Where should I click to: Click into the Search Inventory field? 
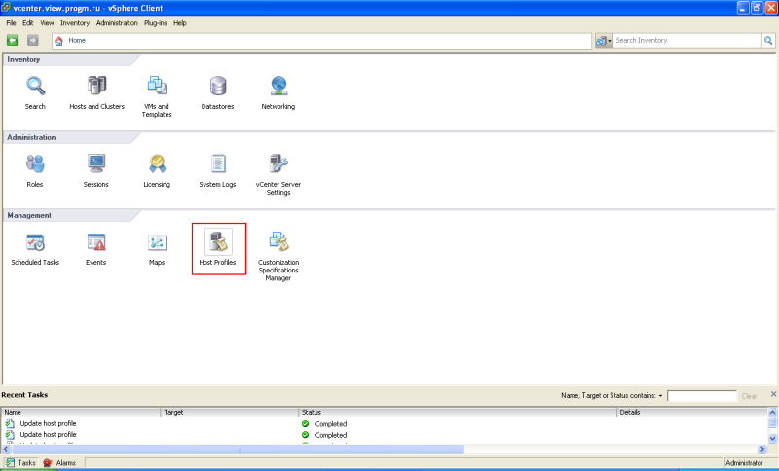coord(687,40)
